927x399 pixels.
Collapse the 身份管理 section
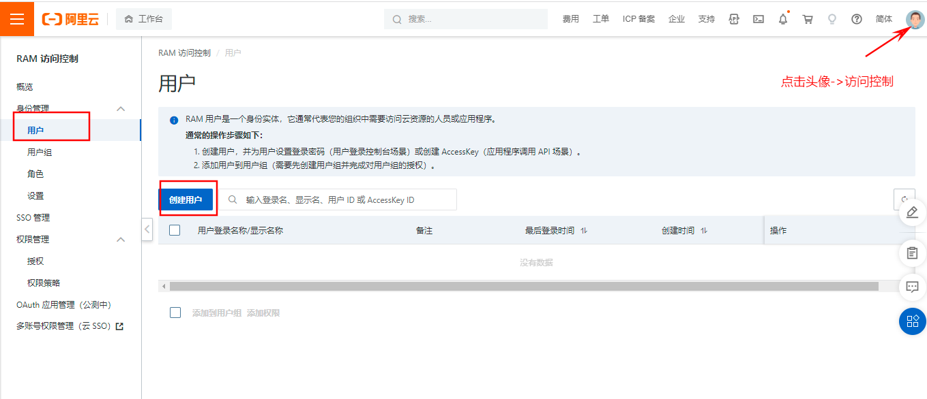click(x=121, y=108)
